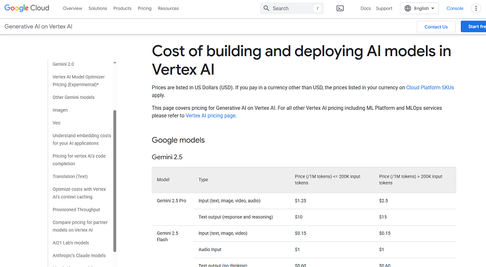Jump to Anthropic's Claude models in sidebar
This screenshot has width=486, height=267.
(79, 256)
